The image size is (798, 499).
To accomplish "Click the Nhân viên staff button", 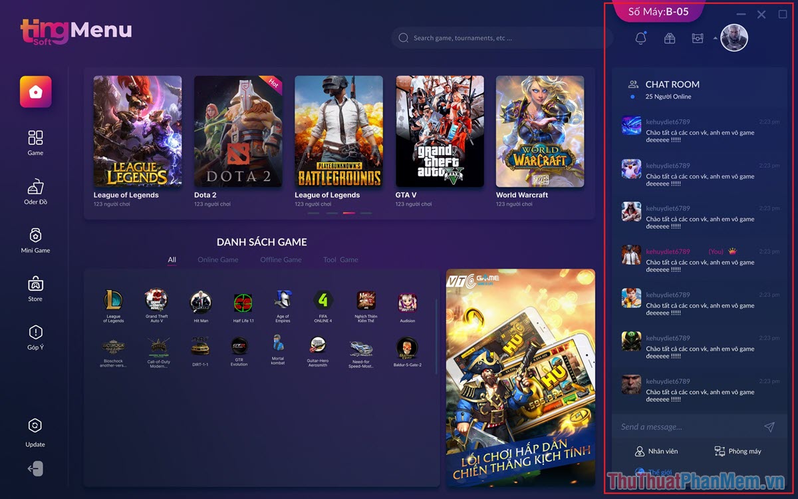I will coord(655,451).
